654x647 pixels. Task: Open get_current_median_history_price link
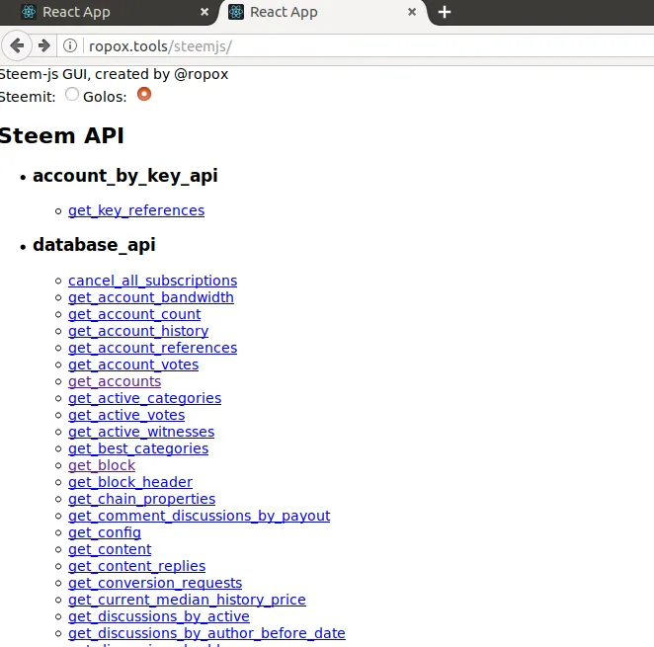(x=188, y=600)
